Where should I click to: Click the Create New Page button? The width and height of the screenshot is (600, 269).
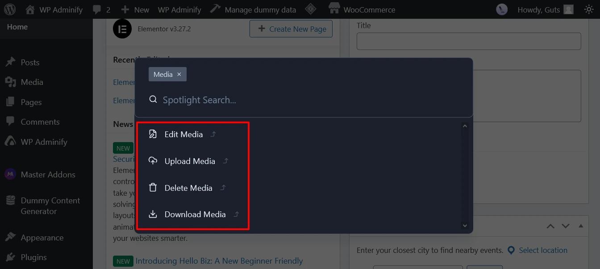pos(291,29)
